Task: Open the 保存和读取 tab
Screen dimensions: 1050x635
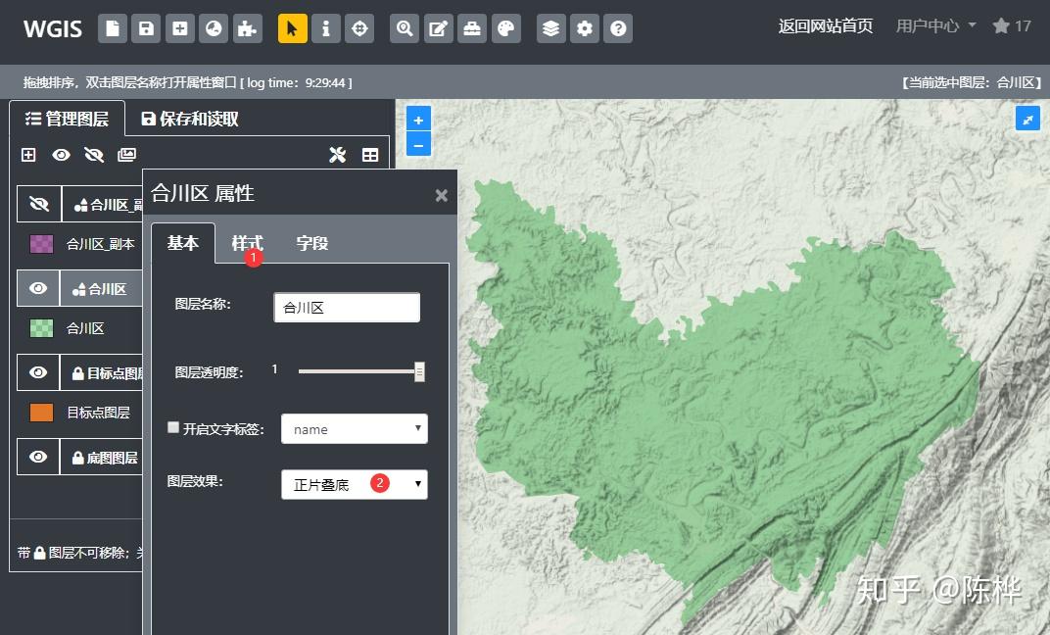Action: pyautogui.click(x=190, y=119)
